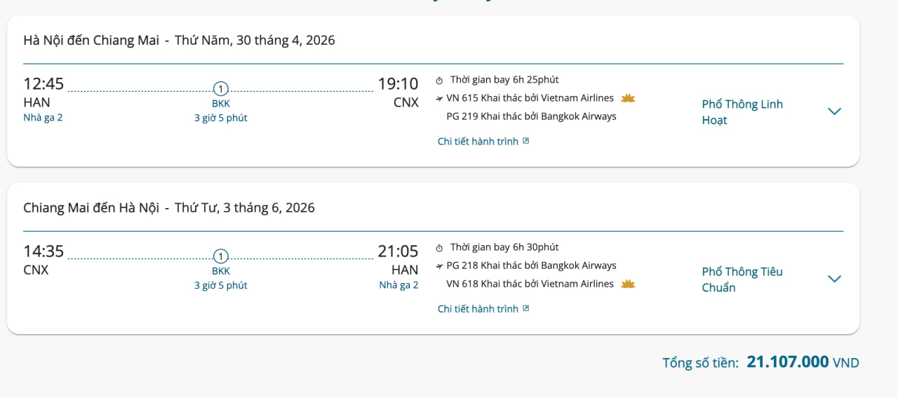Open outbound flight Chi tiết hành trình link

click(478, 142)
